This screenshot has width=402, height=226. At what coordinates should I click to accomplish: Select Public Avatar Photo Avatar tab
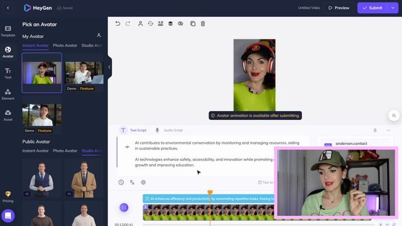pyautogui.click(x=65, y=151)
